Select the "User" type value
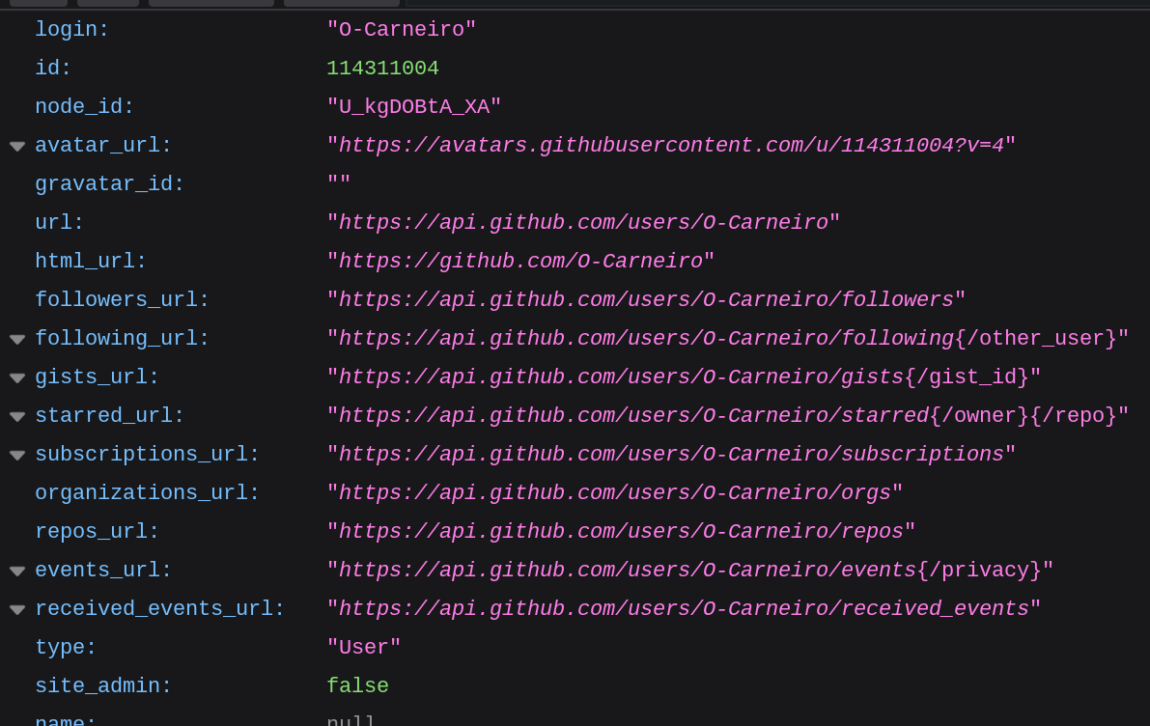The width and height of the screenshot is (1150, 726). [364, 648]
